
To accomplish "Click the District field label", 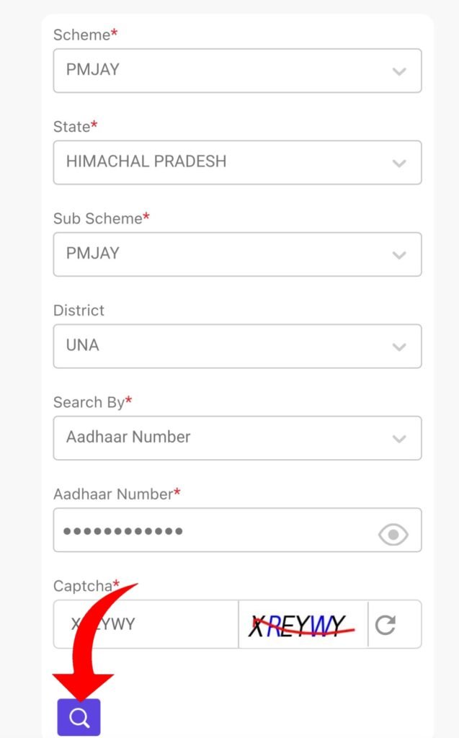I will [x=79, y=311].
